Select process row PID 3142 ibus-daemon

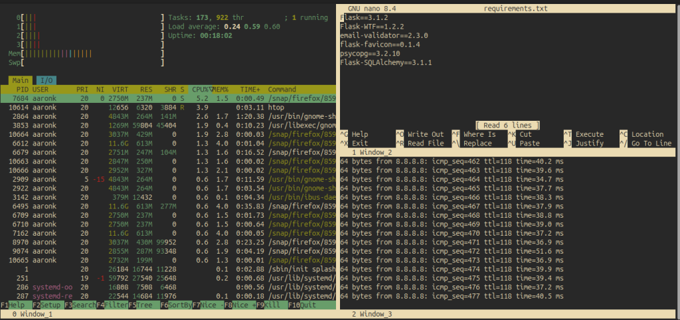[168, 197]
